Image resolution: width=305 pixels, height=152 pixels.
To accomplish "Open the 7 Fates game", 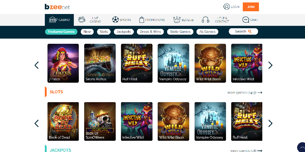I will [63, 63].
